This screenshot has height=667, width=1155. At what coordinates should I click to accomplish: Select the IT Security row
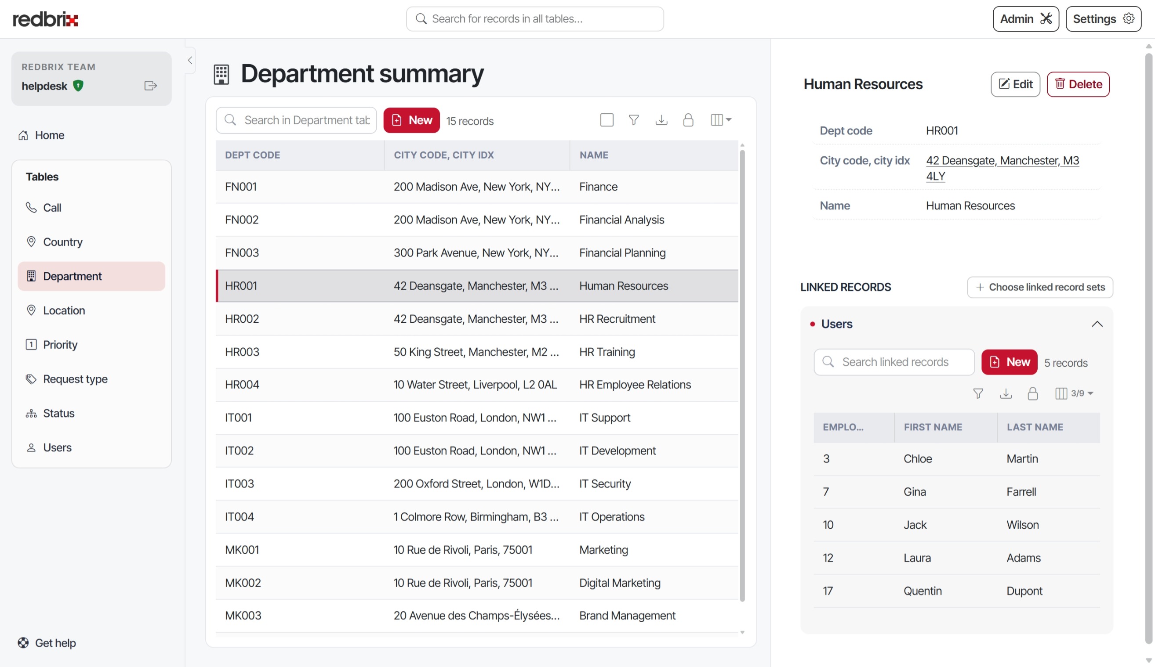[477, 484]
